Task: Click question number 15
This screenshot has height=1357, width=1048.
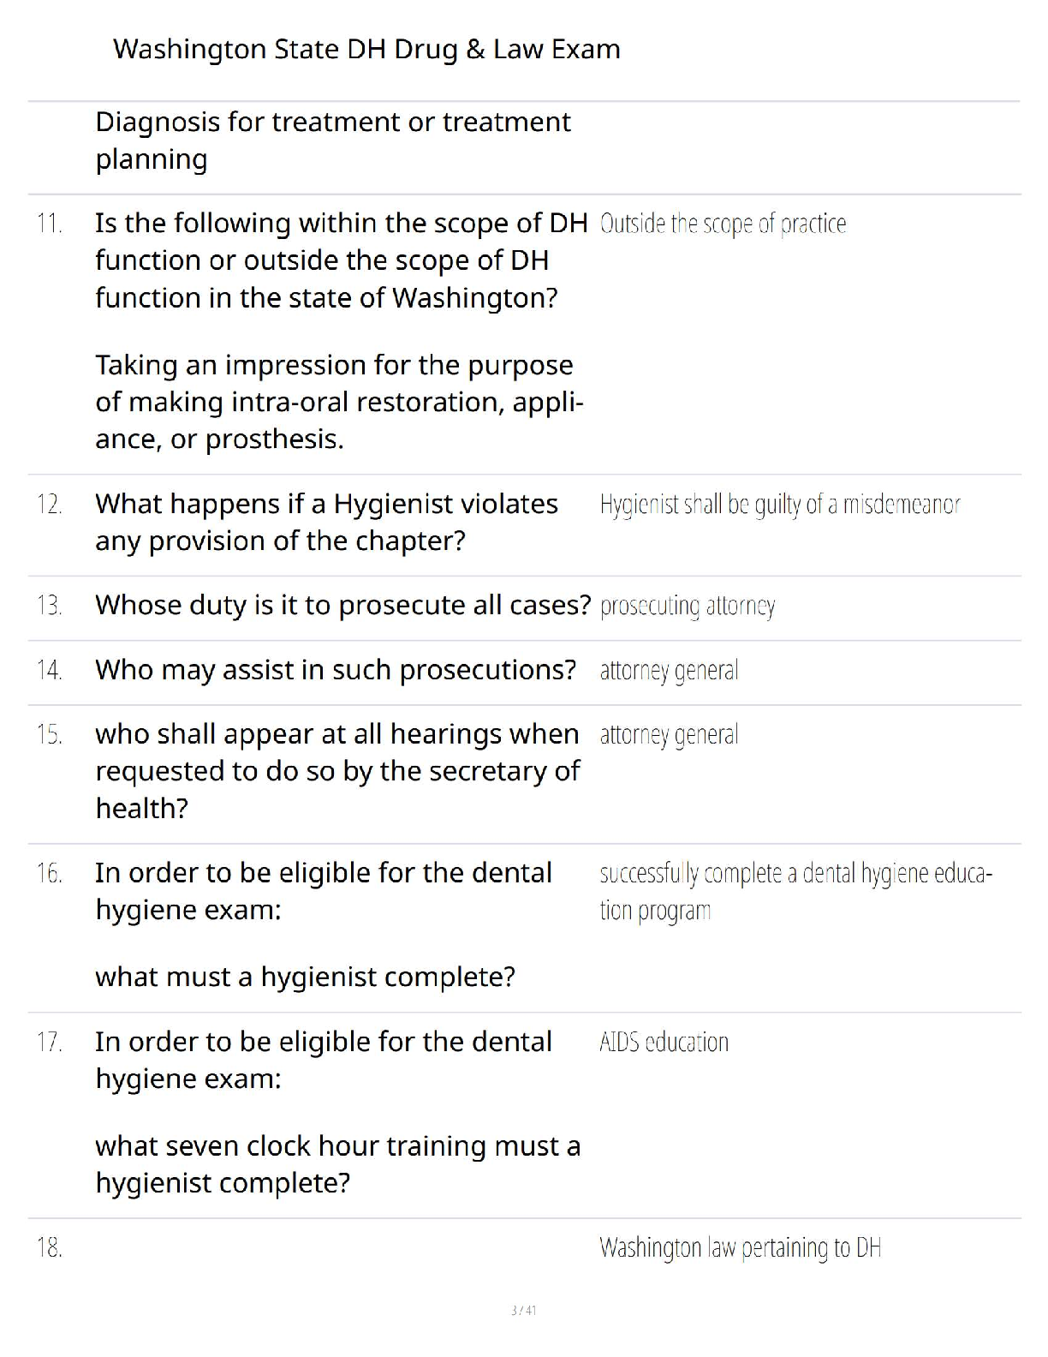Action: (50, 735)
